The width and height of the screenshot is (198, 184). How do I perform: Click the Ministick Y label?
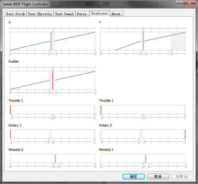coord(106,150)
